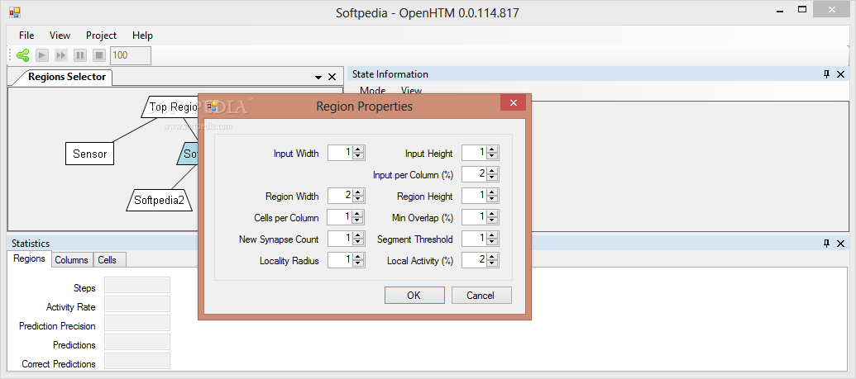Viewport: 856px width, 379px height.
Task: Click the steps input field showing 100
Action: [x=131, y=55]
